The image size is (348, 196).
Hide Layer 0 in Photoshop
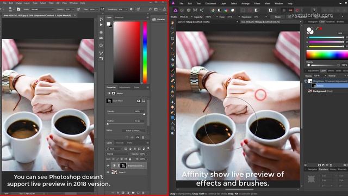tap(108, 172)
